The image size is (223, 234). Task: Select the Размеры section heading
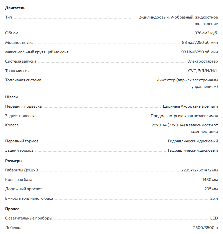[x=14, y=161]
